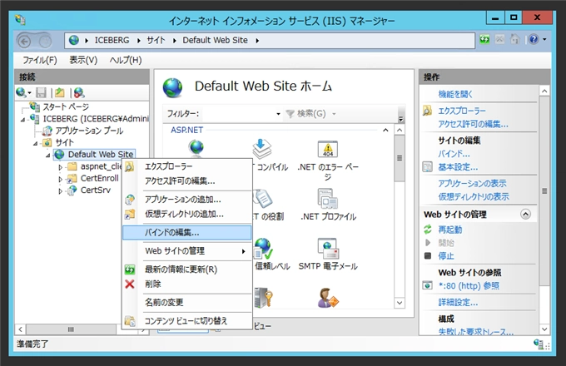Open the .NET コンパイル feature icon
This screenshot has height=366, width=566.
pos(262,149)
